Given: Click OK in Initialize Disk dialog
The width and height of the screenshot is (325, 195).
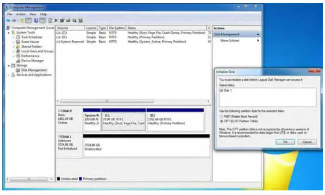Looking at the screenshot, I should point(285,142).
